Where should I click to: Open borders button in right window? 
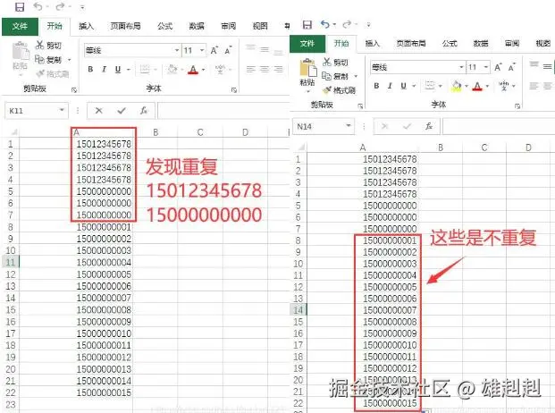[429, 86]
